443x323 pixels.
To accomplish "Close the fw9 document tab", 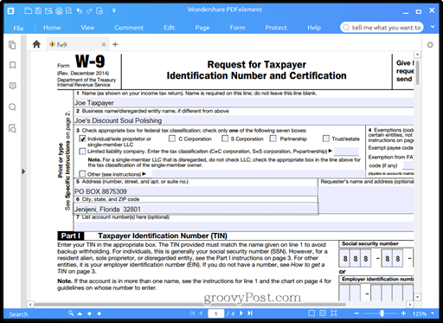I will click(x=104, y=44).
